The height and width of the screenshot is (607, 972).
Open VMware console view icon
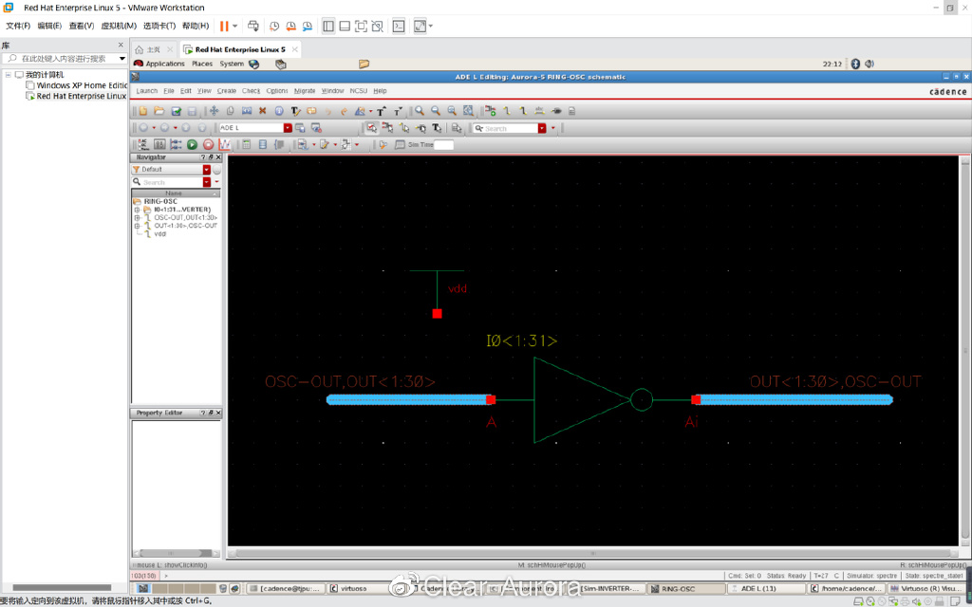point(400,26)
